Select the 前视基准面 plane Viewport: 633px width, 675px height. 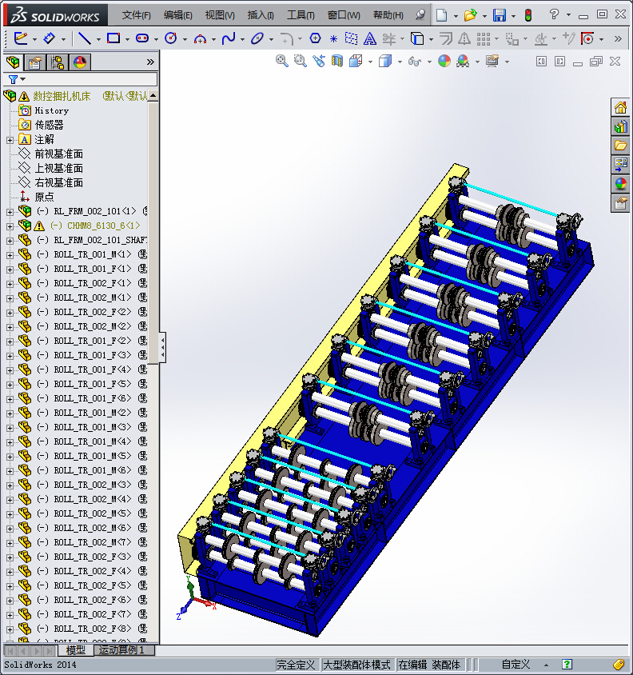58,154
